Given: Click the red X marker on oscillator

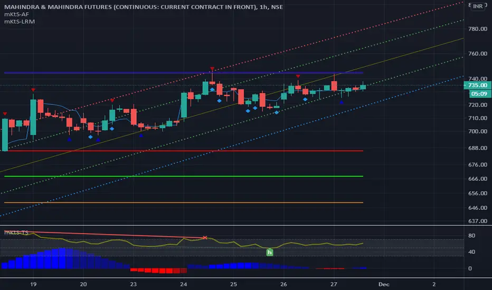Looking at the screenshot, I should pyautogui.click(x=205, y=238).
